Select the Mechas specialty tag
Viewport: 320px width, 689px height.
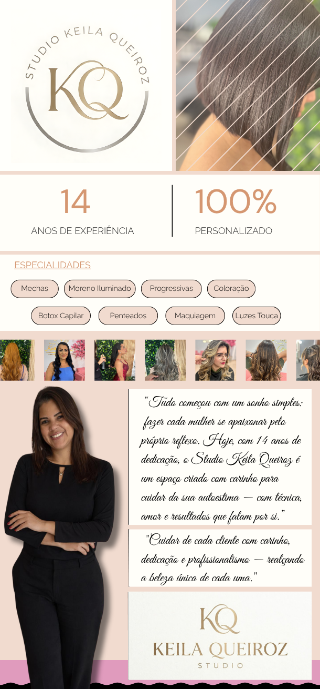[x=35, y=288]
